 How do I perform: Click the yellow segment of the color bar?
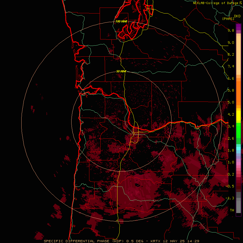coord(238,116)
